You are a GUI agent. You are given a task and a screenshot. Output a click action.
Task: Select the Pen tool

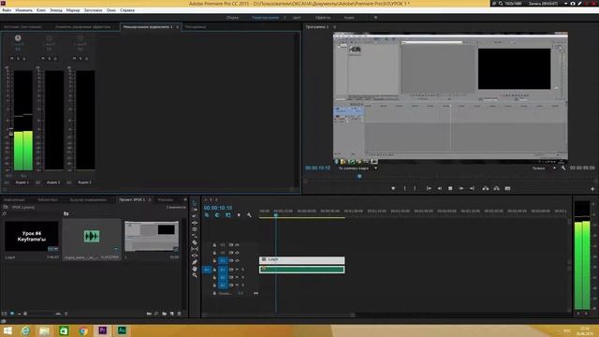coord(195,262)
